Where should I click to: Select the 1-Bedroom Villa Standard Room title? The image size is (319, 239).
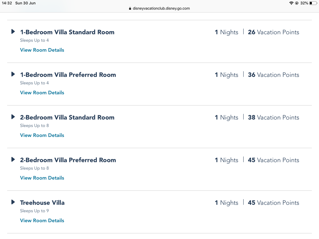coord(67,32)
